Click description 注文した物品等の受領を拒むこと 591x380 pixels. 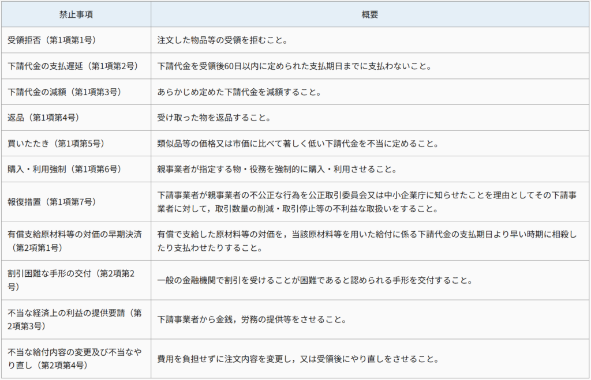pos(222,40)
